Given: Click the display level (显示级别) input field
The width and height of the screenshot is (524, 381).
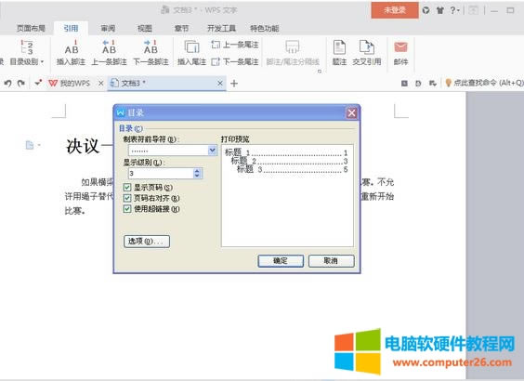Looking at the screenshot, I should [161, 173].
